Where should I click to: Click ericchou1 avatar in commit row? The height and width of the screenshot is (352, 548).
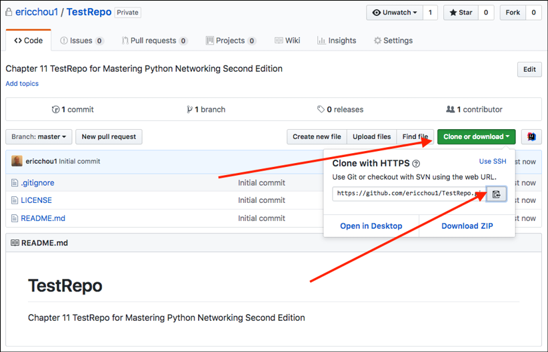point(17,161)
